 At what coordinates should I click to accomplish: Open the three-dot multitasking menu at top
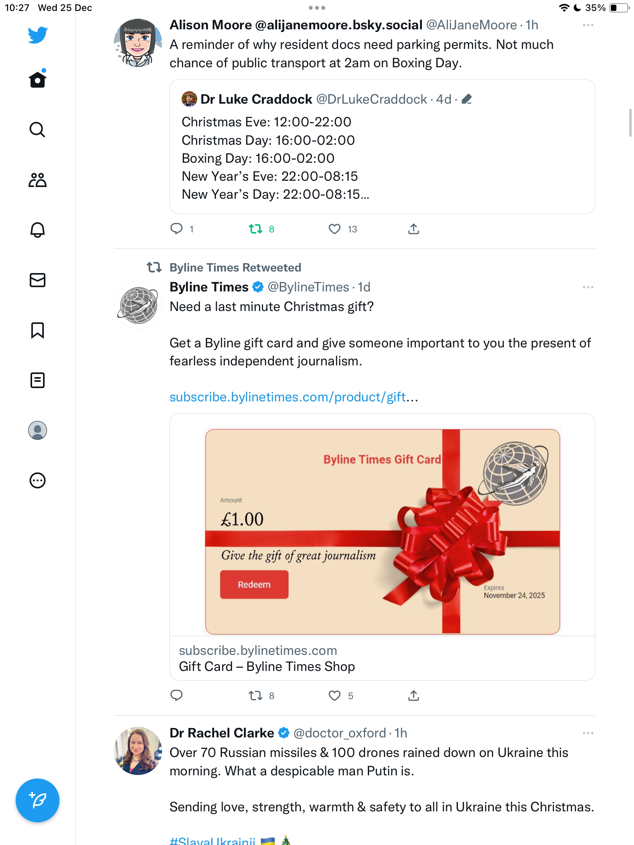(x=317, y=8)
